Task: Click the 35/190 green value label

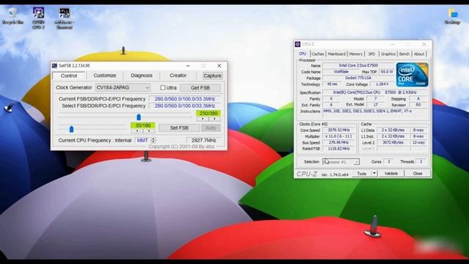Action: (x=143, y=125)
